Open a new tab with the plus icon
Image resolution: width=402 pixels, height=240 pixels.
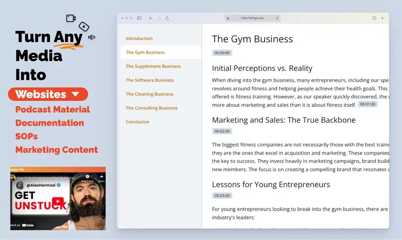pyautogui.click(x=383, y=18)
